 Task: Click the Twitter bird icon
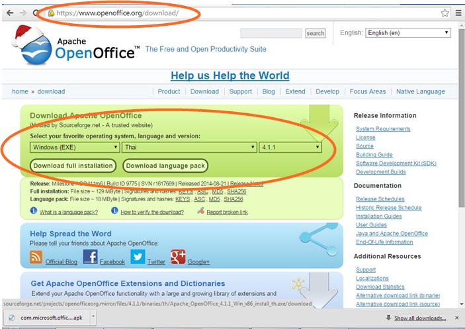point(138,257)
